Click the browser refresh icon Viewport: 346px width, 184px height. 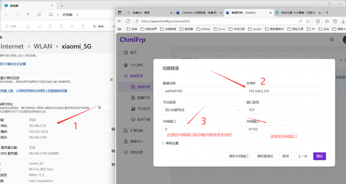tap(128, 21)
